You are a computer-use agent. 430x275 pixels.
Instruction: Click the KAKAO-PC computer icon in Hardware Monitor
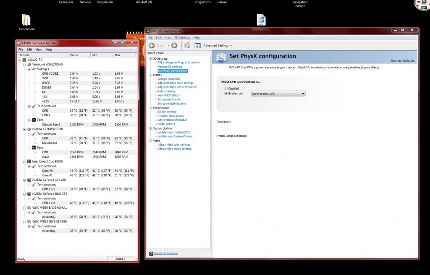point(24,60)
